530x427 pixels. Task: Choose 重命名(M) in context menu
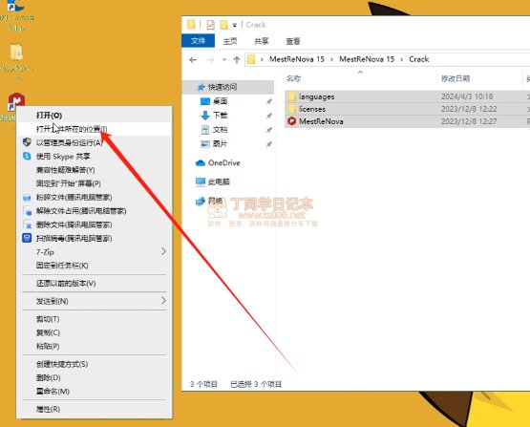95,391
